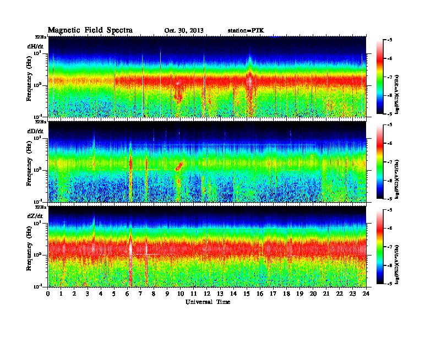
Task: Click the dZ/dt spectrogram panel
Action: click(x=207, y=247)
